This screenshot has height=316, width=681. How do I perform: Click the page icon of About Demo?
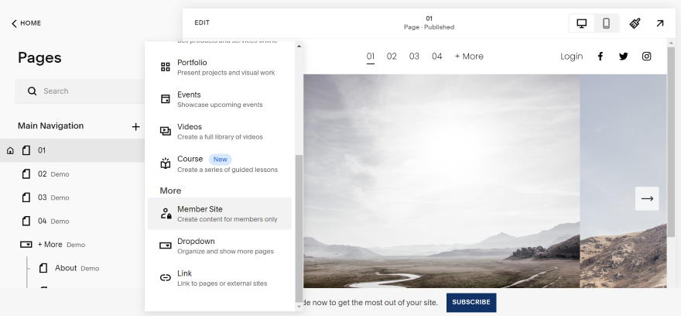(43, 268)
